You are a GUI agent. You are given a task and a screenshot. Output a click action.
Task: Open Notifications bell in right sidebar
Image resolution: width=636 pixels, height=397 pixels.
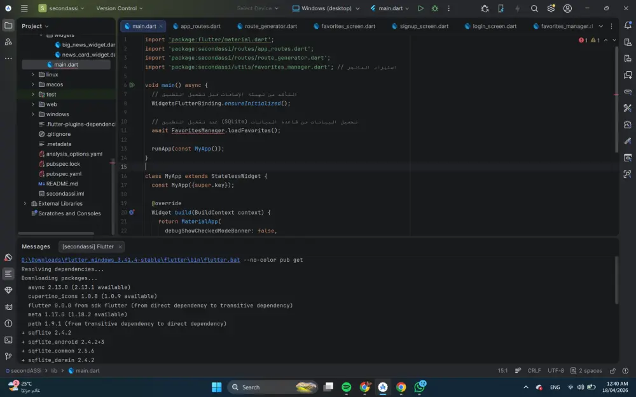coord(628,25)
